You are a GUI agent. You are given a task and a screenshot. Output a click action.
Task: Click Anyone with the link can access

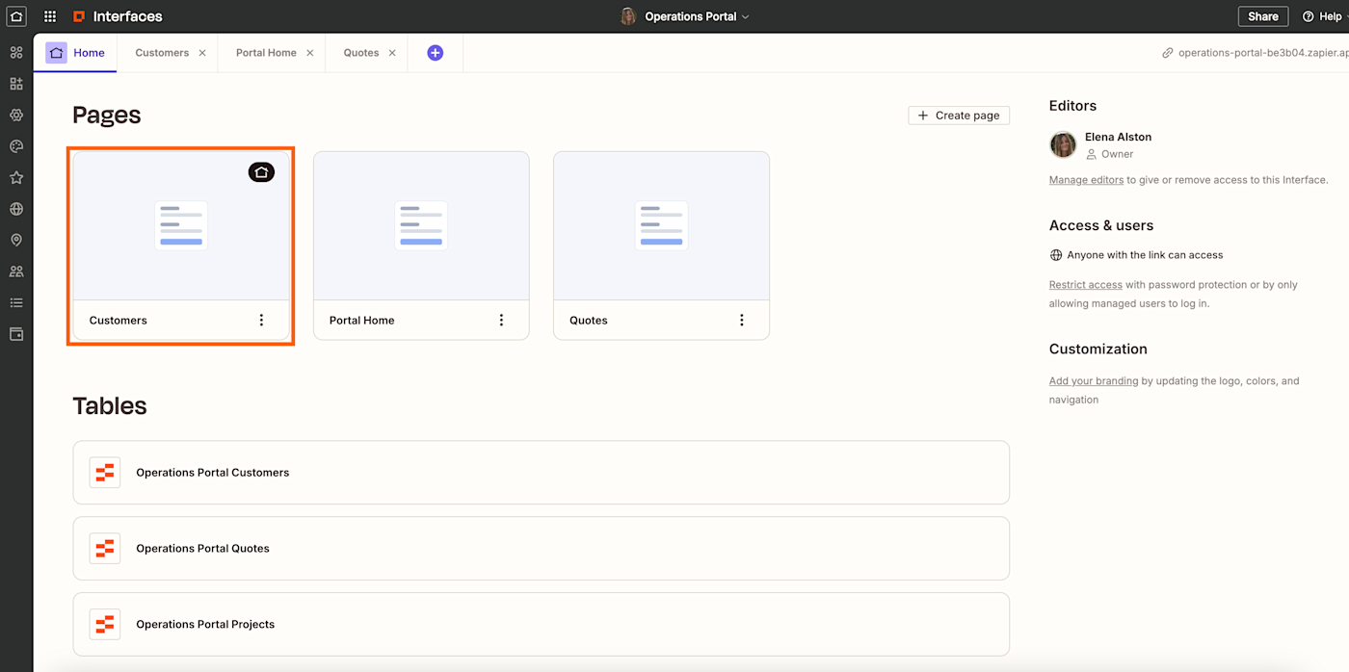pos(1145,255)
